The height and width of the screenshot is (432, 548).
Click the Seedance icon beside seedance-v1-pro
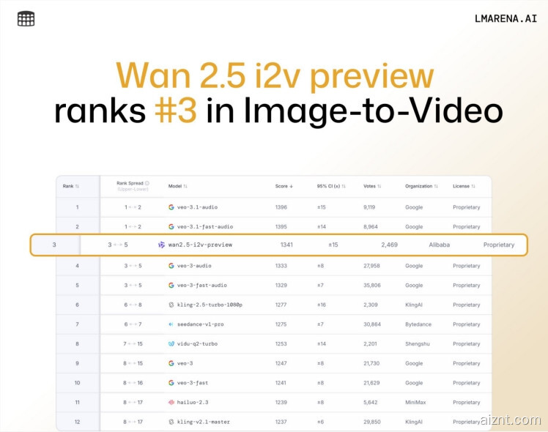click(171, 324)
